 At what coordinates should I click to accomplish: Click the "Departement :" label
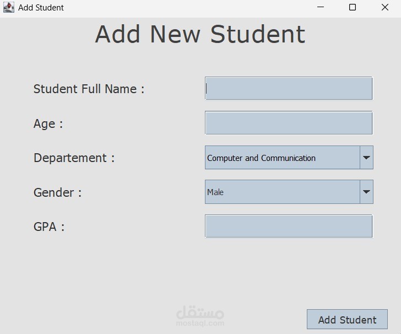74,158
